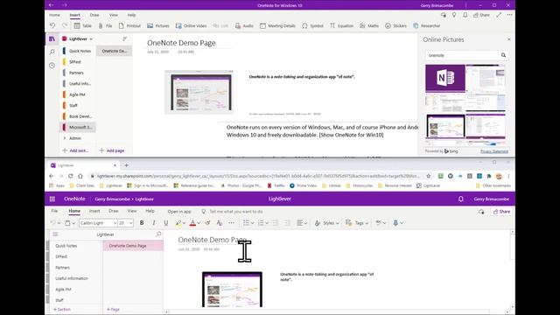The image size is (560, 315).
Task: Expand the Lightlever notebook dropdown
Action: pyautogui.click(x=91, y=38)
